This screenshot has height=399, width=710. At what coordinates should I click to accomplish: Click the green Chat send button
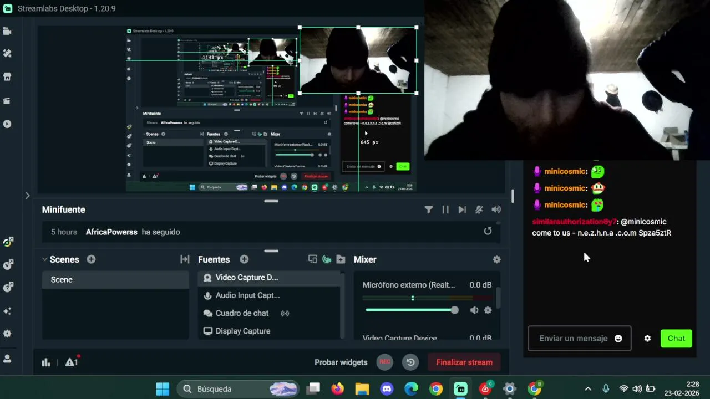coord(676,339)
